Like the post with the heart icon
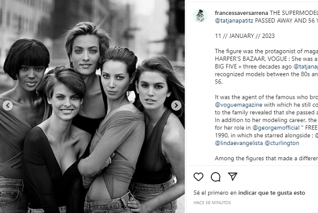 tap(198, 177)
